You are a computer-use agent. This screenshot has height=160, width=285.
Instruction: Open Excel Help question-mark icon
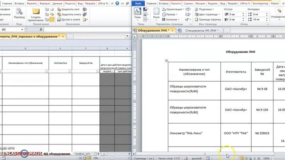(117, 3)
